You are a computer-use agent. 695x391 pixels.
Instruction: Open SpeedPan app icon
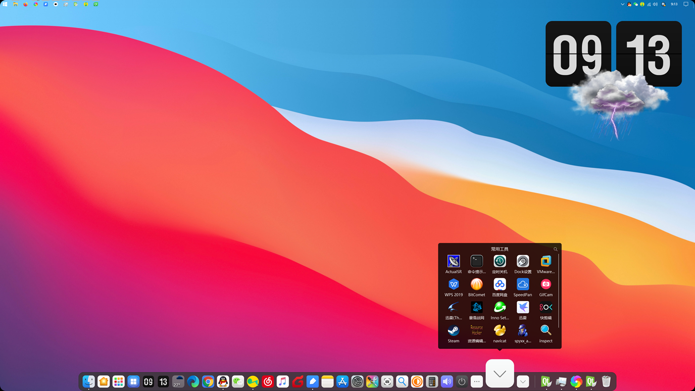click(522, 285)
